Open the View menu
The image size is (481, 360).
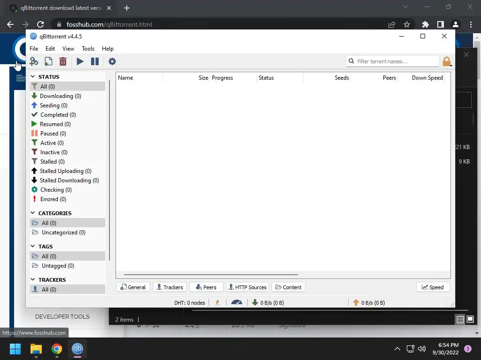(68, 49)
